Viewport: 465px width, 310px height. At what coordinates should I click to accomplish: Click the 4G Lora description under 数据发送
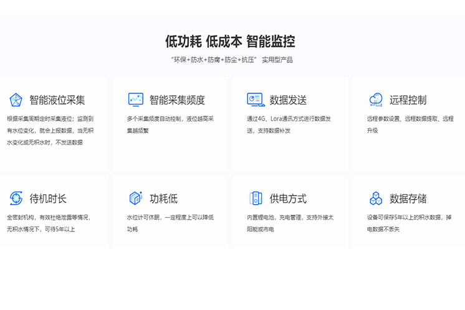coord(289,124)
